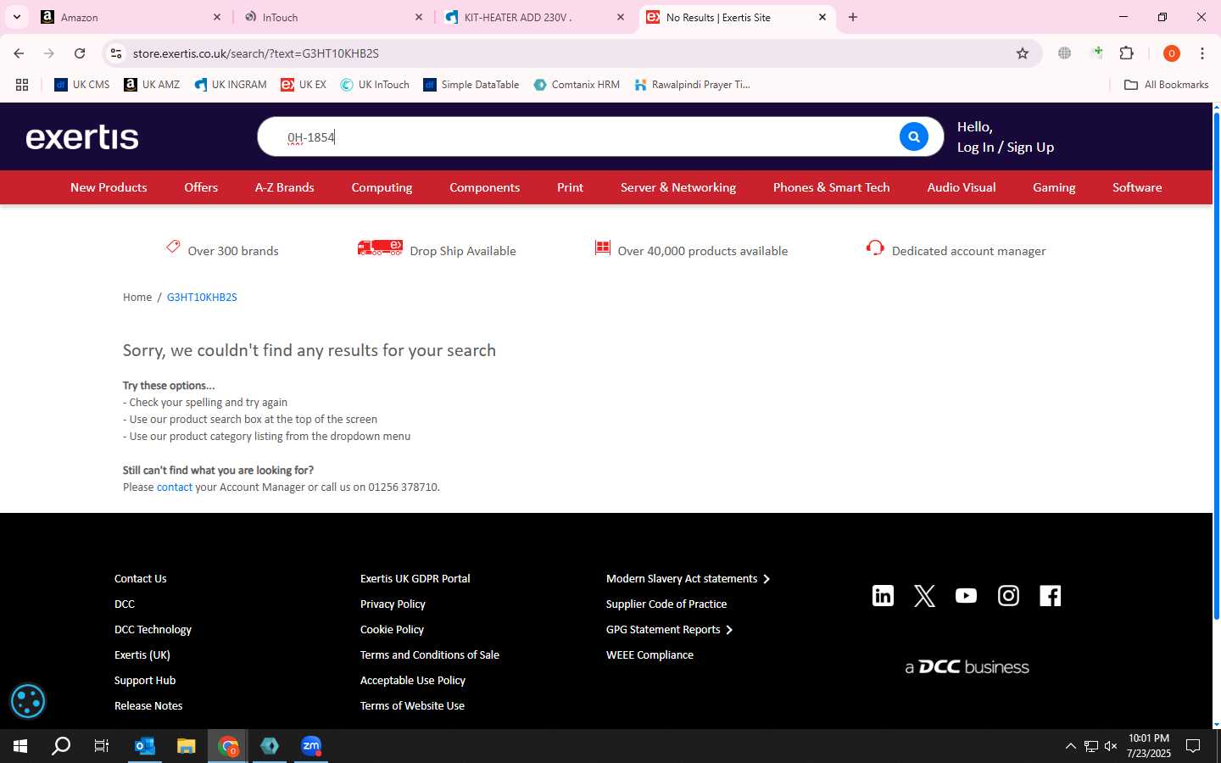Open Computing category menu

click(382, 187)
